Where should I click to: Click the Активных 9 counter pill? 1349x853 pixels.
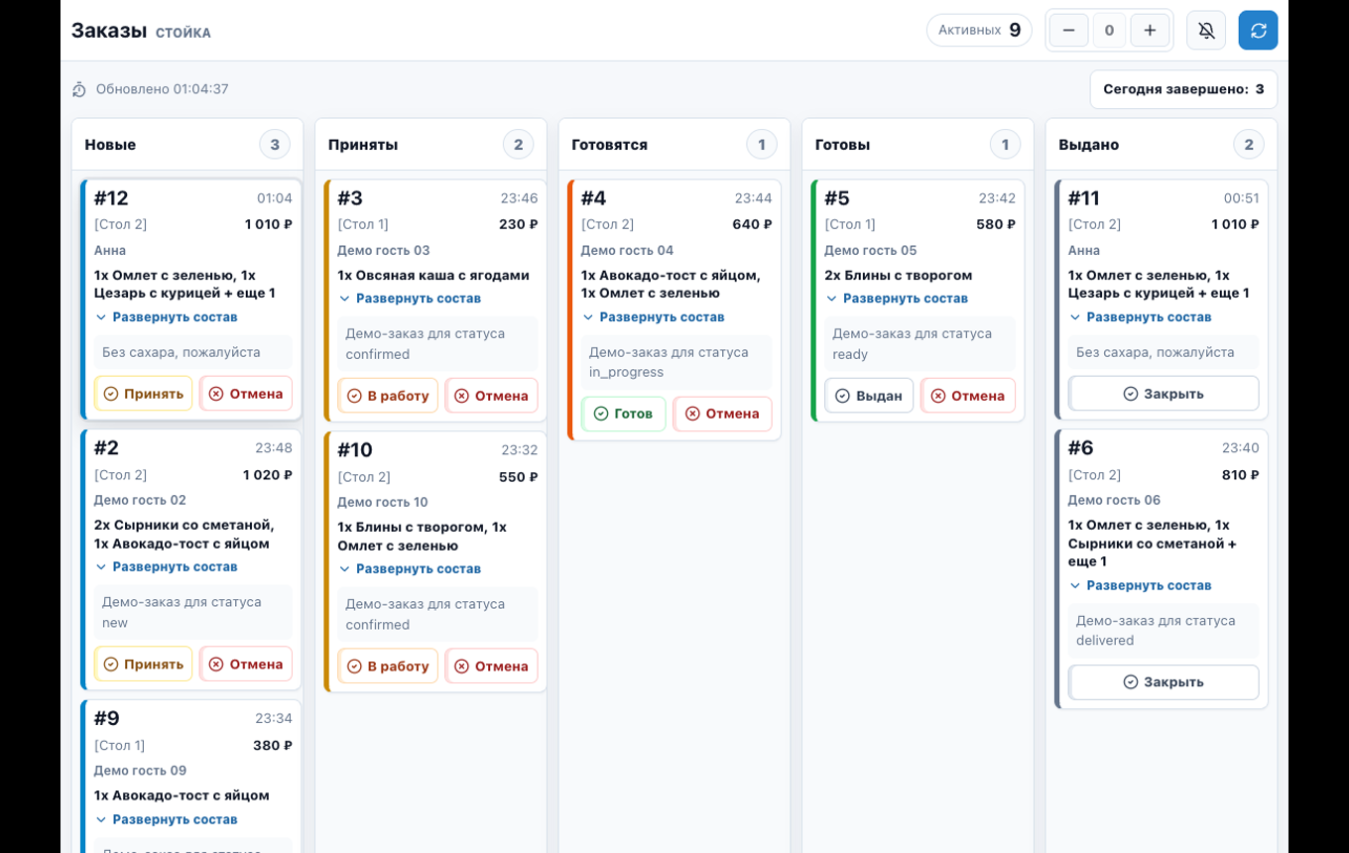pos(979,31)
